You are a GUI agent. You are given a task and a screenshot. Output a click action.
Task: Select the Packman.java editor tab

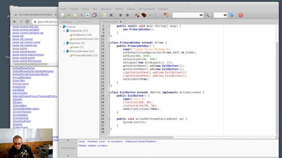(110, 22)
